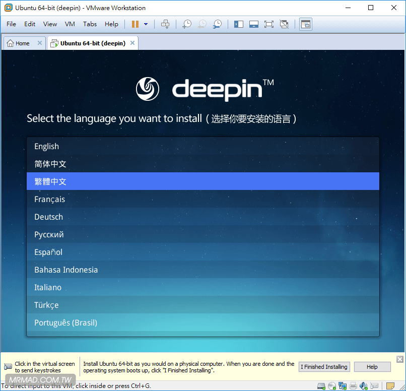Viewport: 406px width, 391px height.
Task: Close the Ubuntu 64-bit (deepin) tab
Action: point(132,43)
